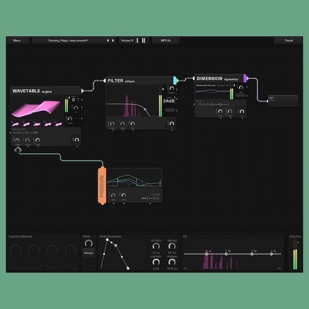Click EQ band 4 node on line

pos(271,254)
